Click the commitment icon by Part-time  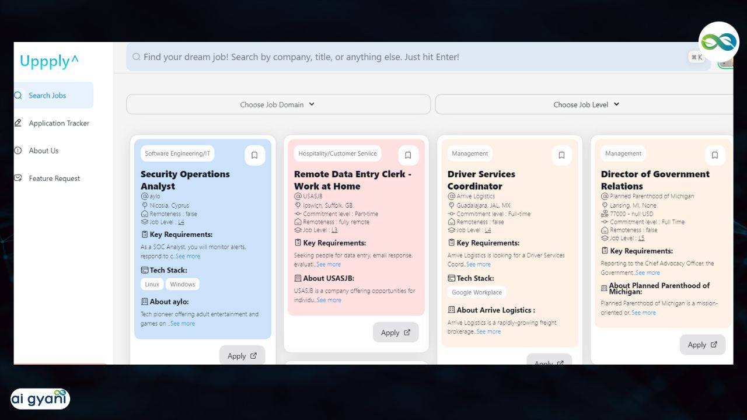click(298, 213)
